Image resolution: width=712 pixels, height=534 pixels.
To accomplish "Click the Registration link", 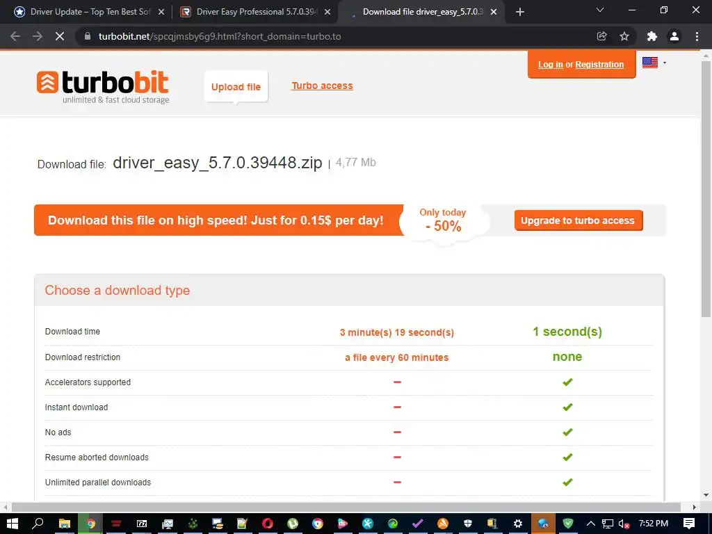I will coord(599,65).
